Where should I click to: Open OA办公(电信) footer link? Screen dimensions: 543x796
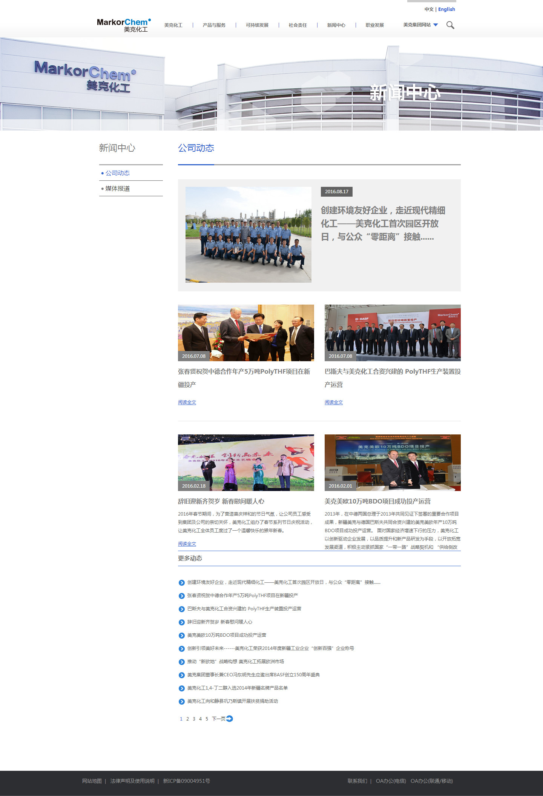tap(391, 781)
